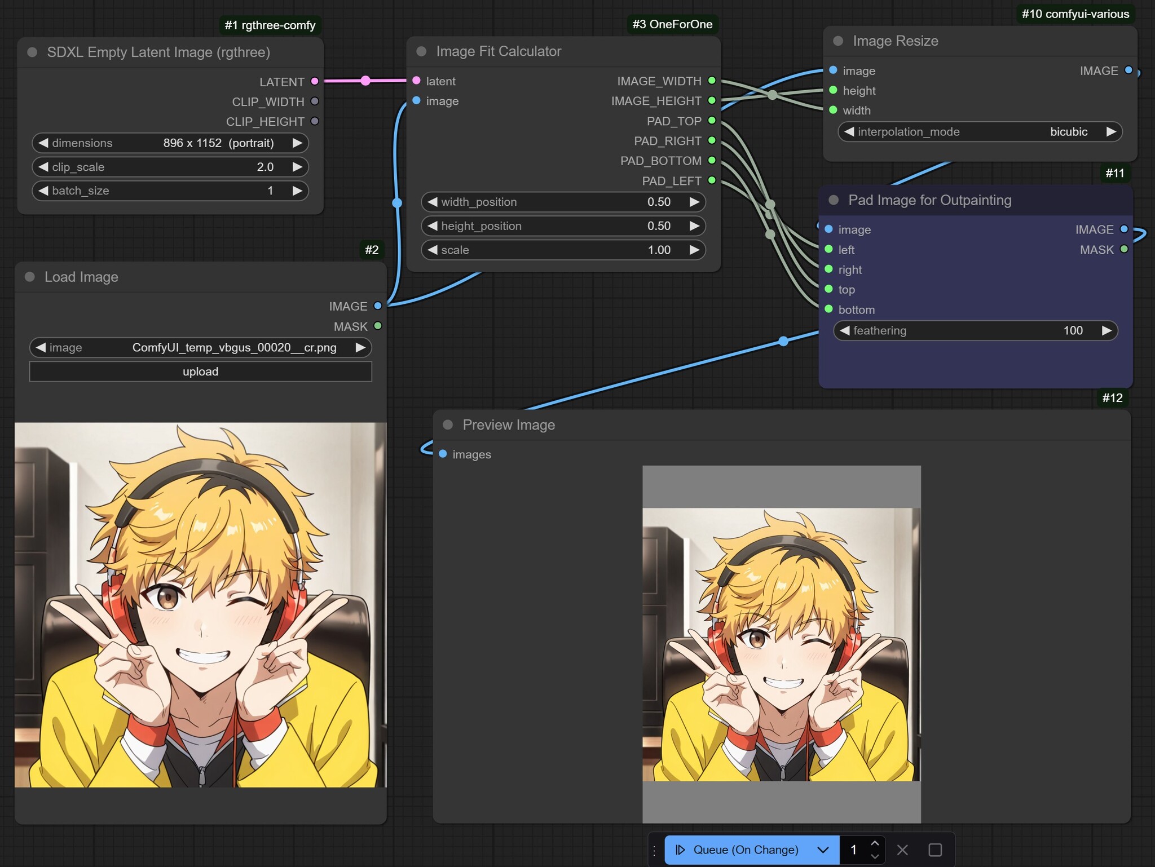Viewport: 1155px width, 867px height.
Task: Click the cancel X icon beside queue count
Action: [x=902, y=850]
